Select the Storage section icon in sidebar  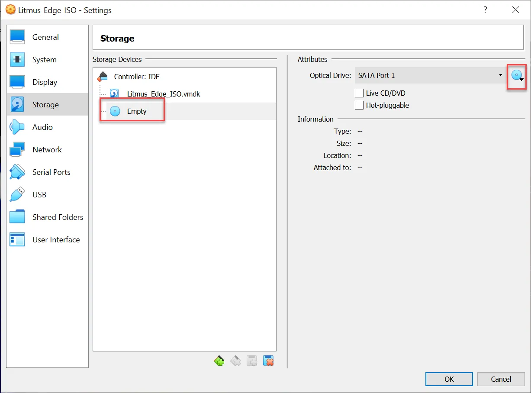[18, 104]
